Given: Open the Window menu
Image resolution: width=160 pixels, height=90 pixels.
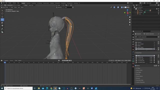Looking at the screenshot, I should coord(14,3).
